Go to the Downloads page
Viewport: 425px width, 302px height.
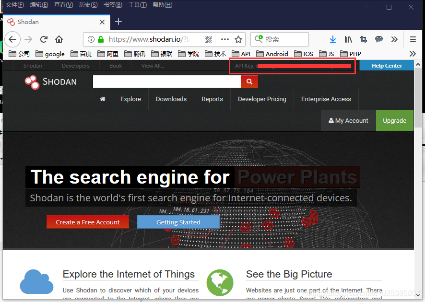(x=171, y=99)
